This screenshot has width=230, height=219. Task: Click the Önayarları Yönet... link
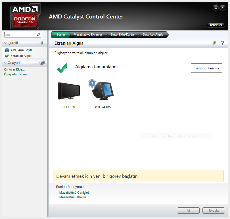(x=17, y=74)
